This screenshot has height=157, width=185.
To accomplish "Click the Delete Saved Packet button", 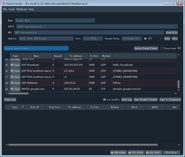I will click(x=146, y=48).
